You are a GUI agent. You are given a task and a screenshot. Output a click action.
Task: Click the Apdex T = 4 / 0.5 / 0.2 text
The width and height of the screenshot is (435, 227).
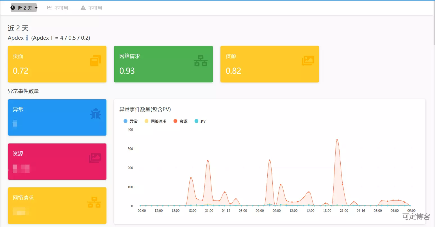point(61,38)
